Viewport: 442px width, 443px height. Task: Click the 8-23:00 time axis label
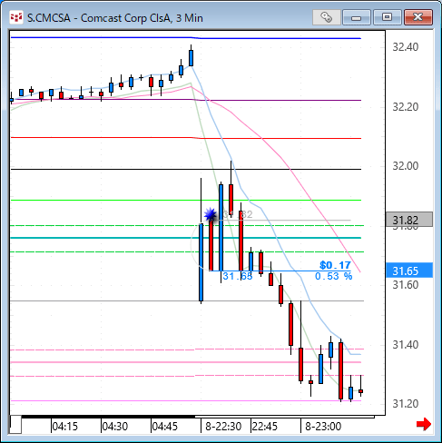[x=323, y=427]
